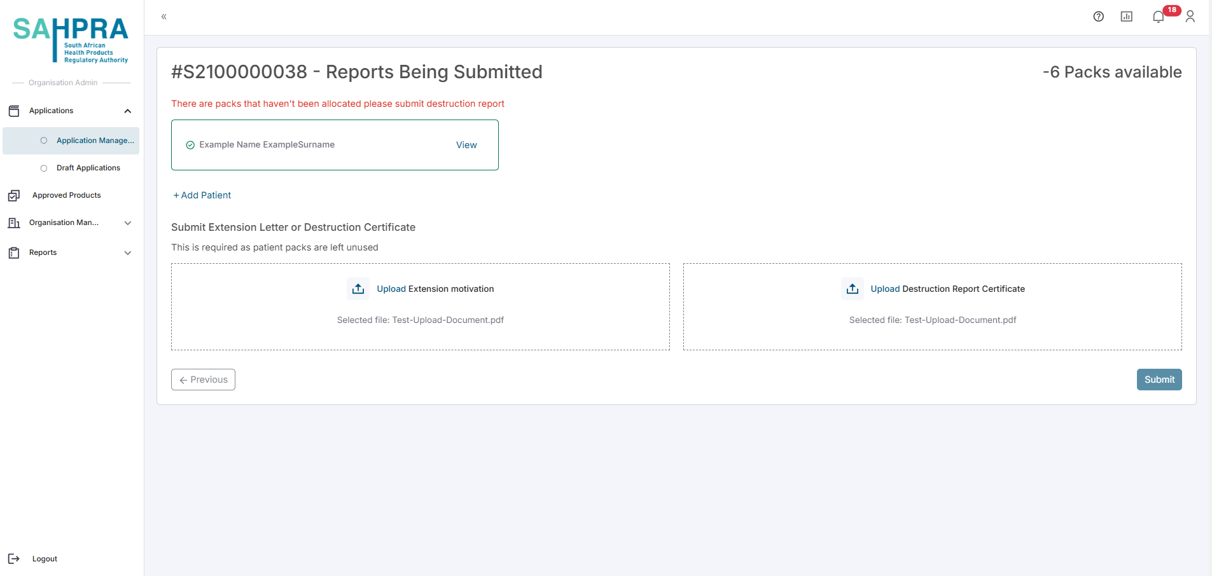The image size is (1212, 576).
Task: Click the green check next to Example Name
Action: pyautogui.click(x=190, y=145)
